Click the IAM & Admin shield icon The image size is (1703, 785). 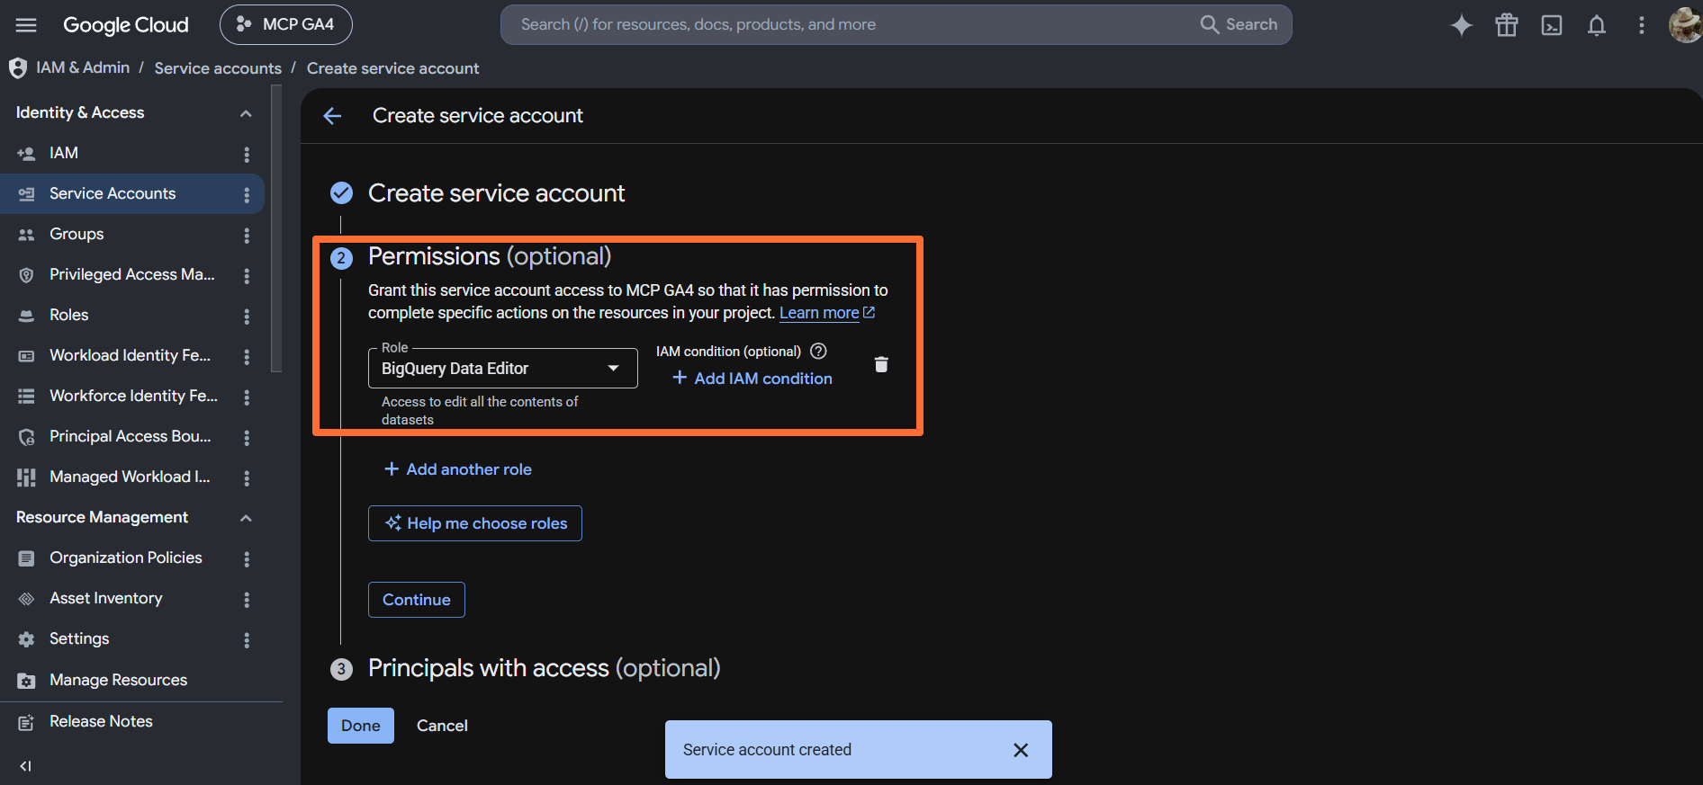[17, 68]
